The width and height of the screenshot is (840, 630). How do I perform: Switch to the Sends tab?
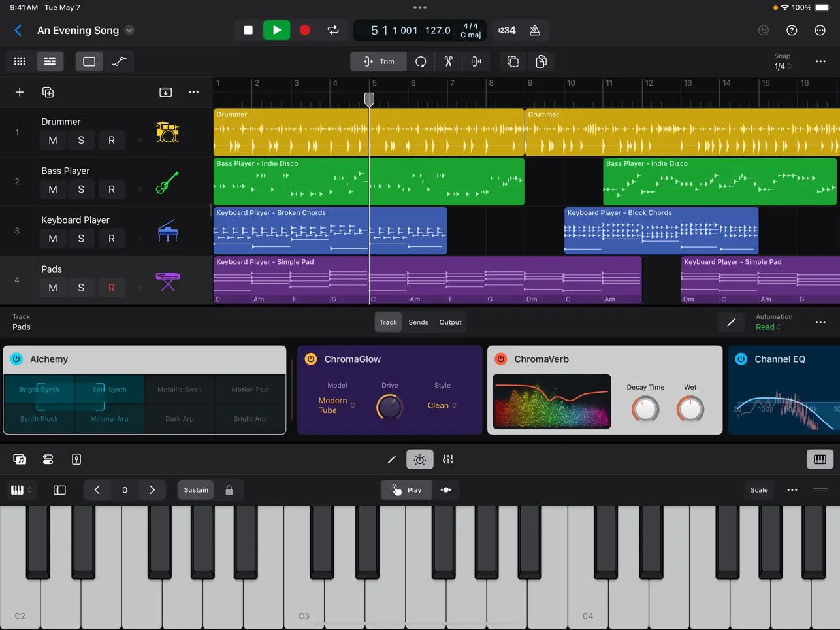coord(418,322)
